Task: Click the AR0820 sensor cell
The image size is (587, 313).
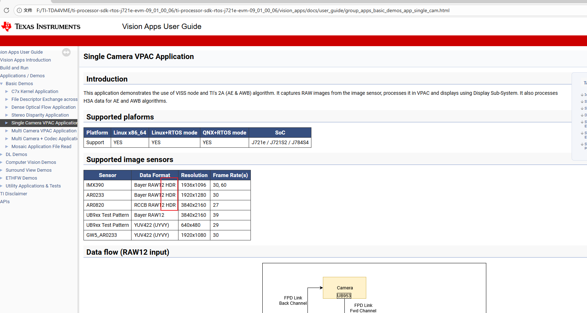Action: [x=108, y=205]
